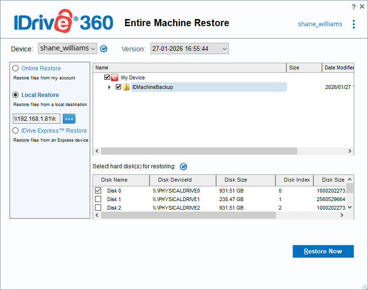
Task: Click the IDrive 360 logo
Action: (x=63, y=23)
